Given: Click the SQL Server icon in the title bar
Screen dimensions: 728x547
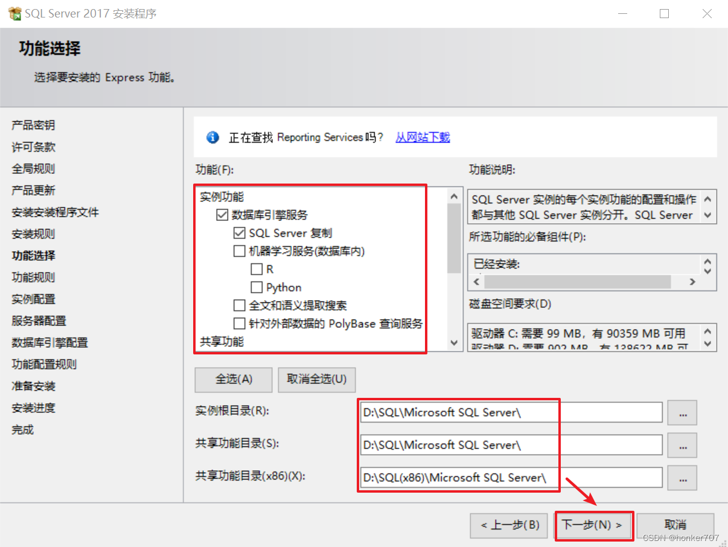Looking at the screenshot, I should [x=13, y=13].
